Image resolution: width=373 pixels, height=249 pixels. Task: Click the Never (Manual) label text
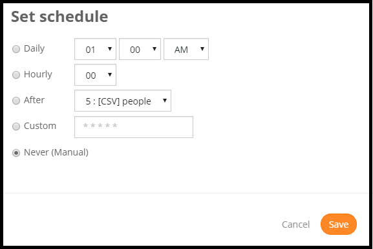(x=56, y=152)
